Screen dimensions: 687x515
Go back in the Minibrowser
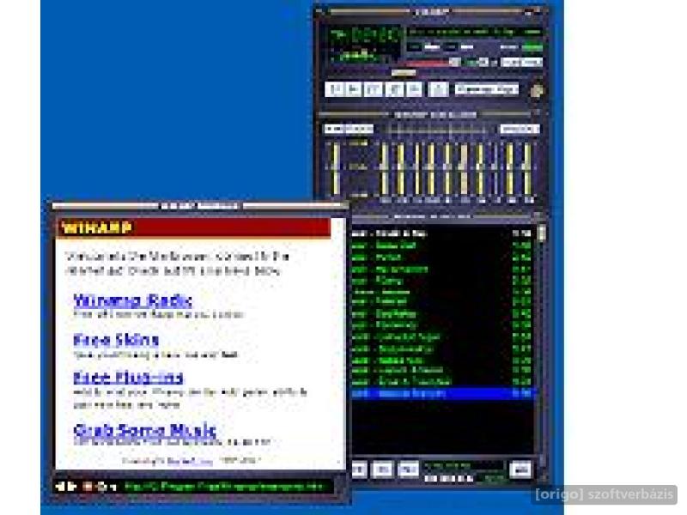pyautogui.click(x=60, y=486)
